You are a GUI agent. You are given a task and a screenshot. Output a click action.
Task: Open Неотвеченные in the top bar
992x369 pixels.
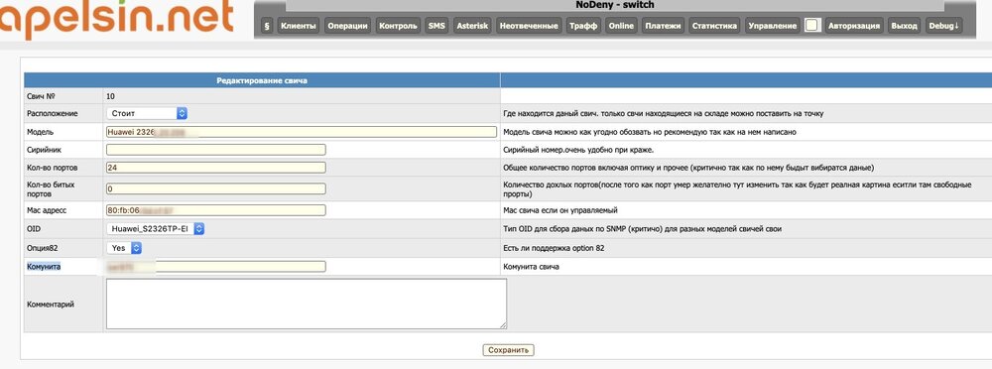(529, 26)
